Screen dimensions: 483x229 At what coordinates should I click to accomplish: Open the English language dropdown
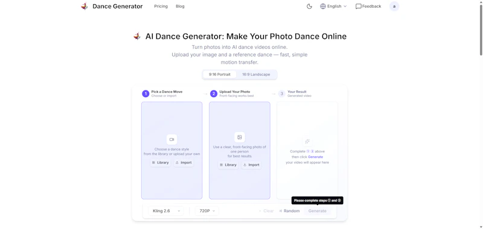[334, 6]
